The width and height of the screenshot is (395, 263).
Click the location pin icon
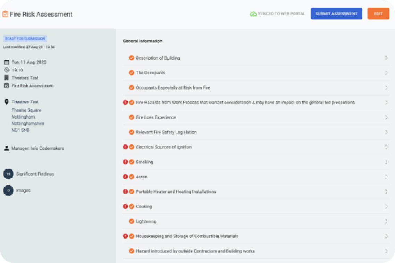point(7,102)
